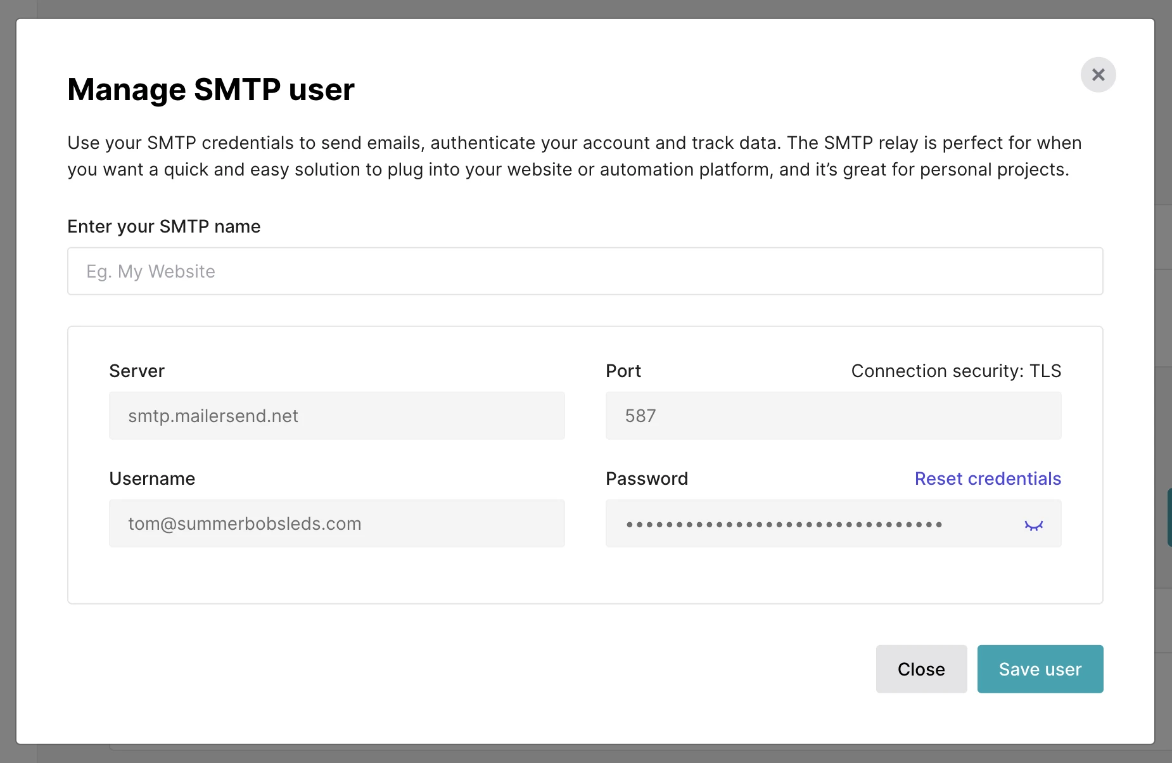
Task: Click the "Enter your SMTP name" label
Action: pyautogui.click(x=164, y=226)
